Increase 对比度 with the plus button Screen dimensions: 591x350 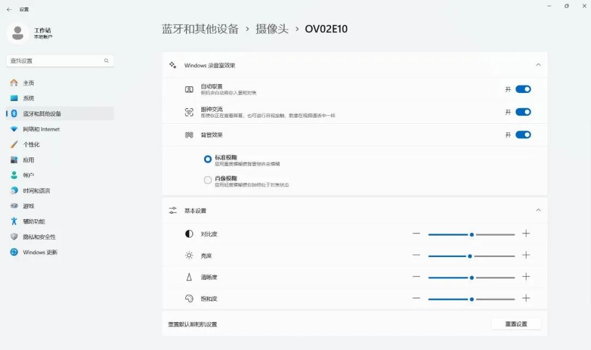[526, 234]
